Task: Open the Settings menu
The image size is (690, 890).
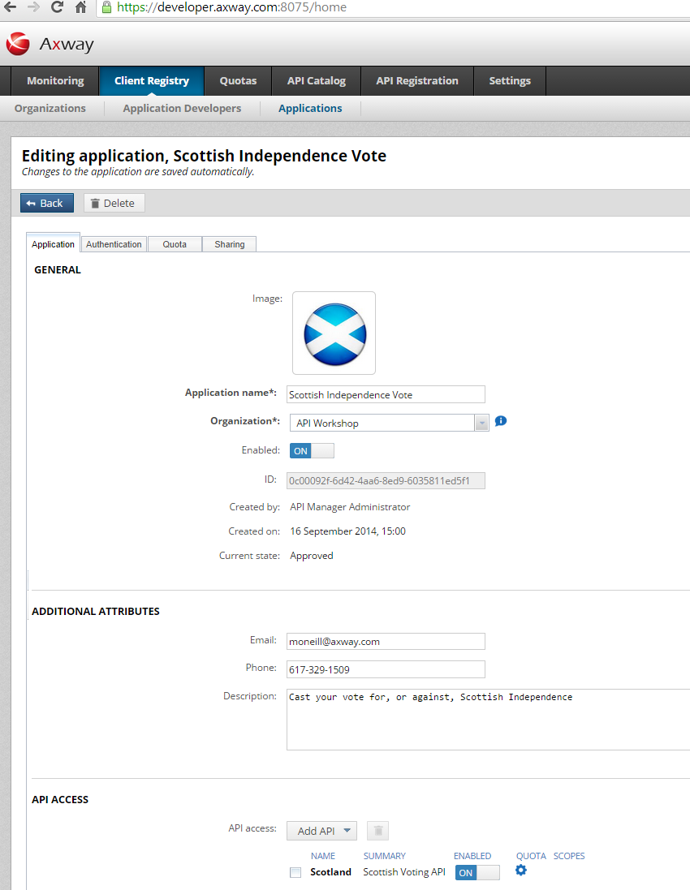Action: point(510,80)
